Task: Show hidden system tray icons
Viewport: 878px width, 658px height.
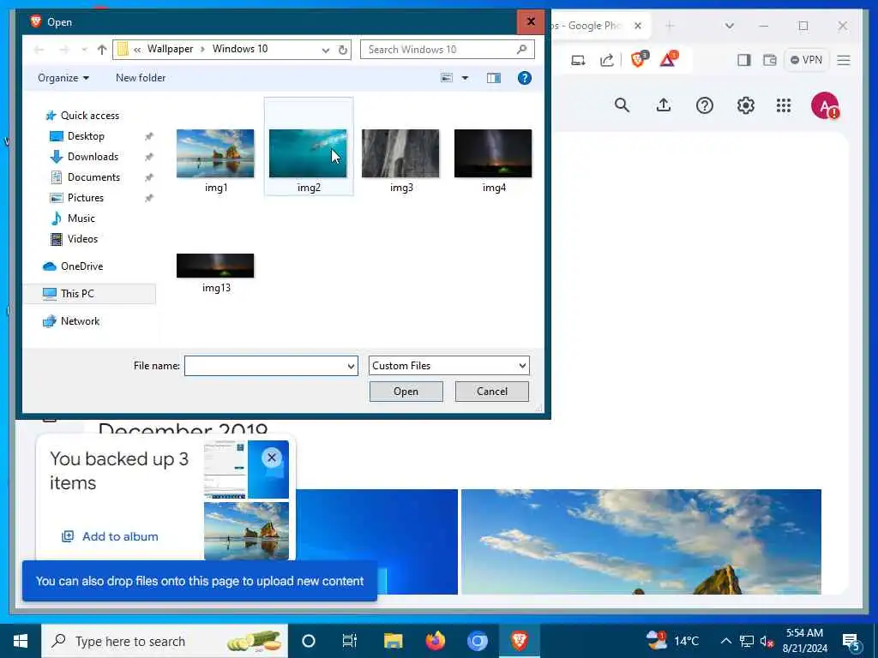Action: coord(725,641)
